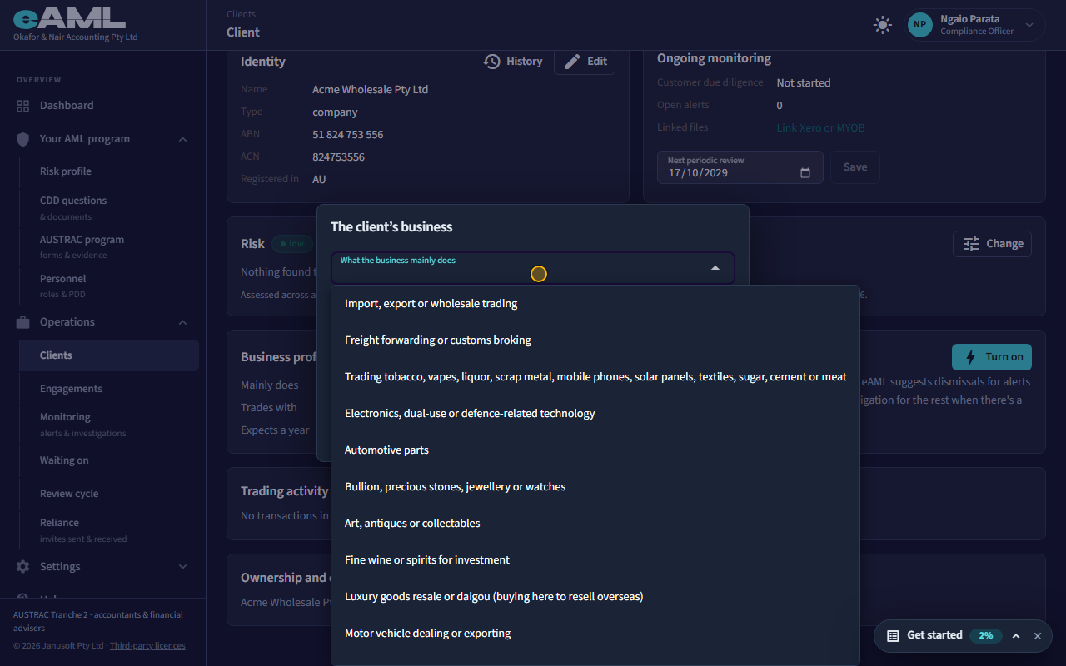Open the History clock icon
The height and width of the screenshot is (666, 1066).
click(x=491, y=62)
